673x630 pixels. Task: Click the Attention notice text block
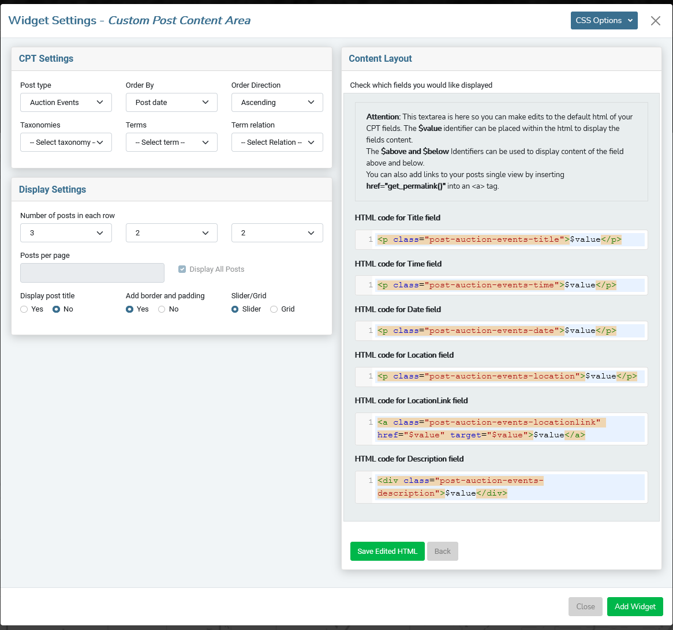pos(502,152)
